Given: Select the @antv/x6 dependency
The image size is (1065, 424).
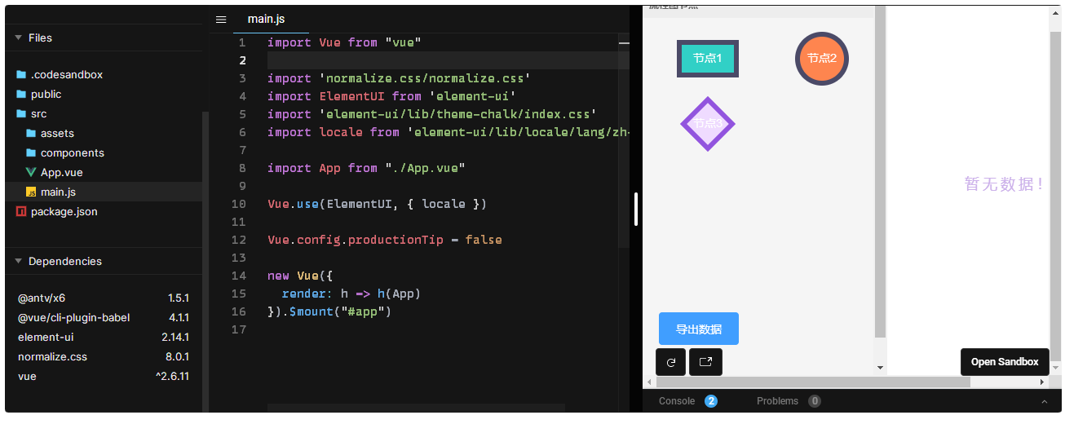Looking at the screenshot, I should (104, 298).
